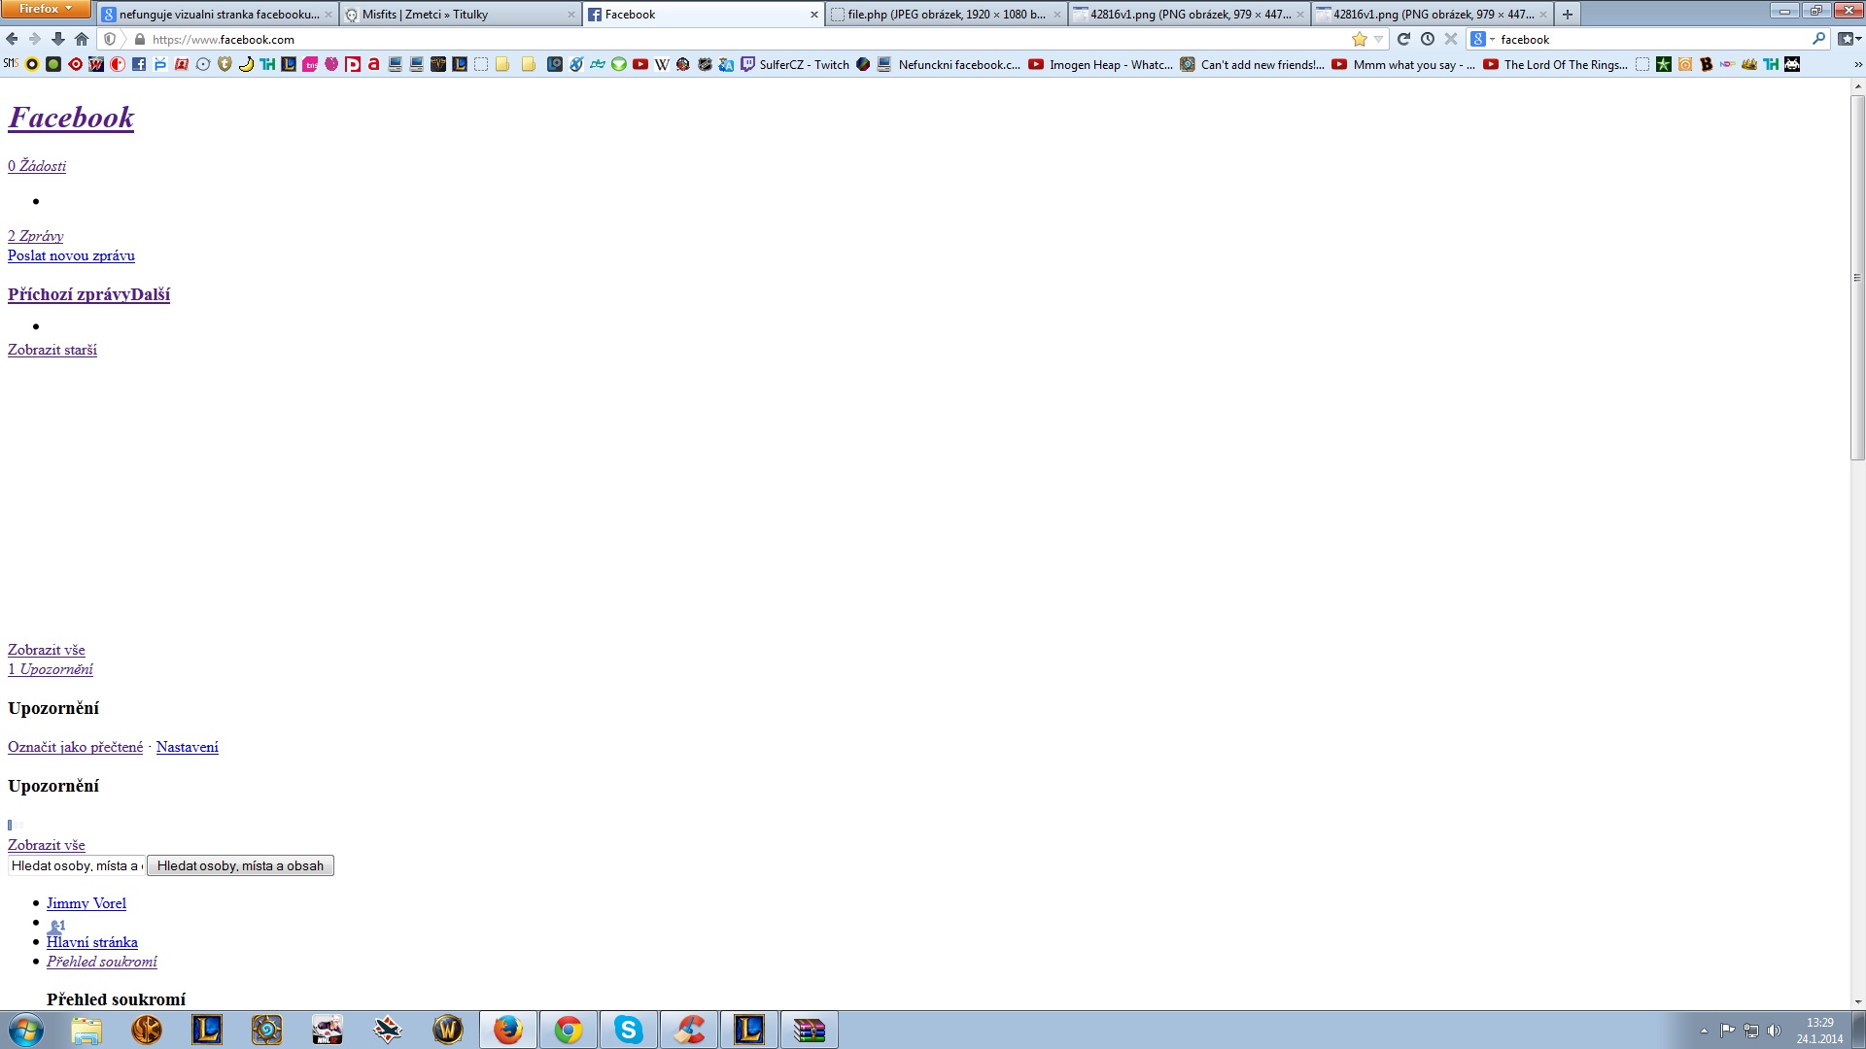Open Jimmy Vorel profile link
Screen dimensions: 1866x1049
86,903
